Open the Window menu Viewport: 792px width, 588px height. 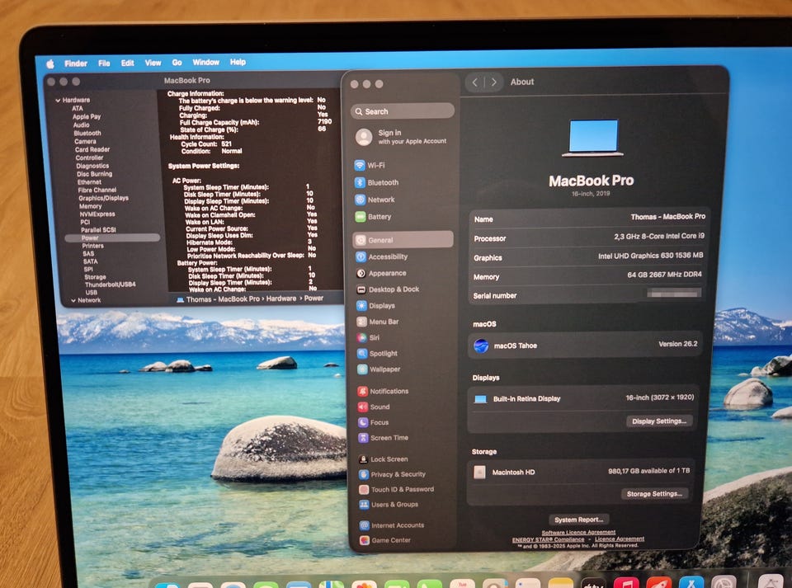[205, 62]
